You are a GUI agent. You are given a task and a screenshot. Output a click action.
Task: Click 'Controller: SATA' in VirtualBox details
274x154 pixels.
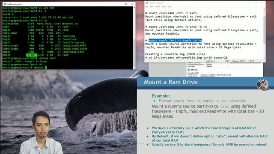coord(193,73)
